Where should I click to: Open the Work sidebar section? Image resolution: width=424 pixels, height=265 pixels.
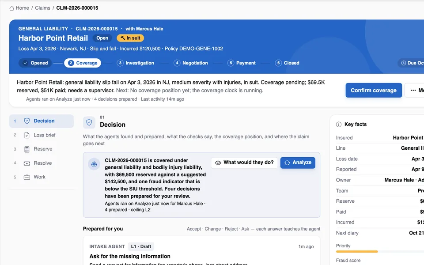pyautogui.click(x=42, y=177)
